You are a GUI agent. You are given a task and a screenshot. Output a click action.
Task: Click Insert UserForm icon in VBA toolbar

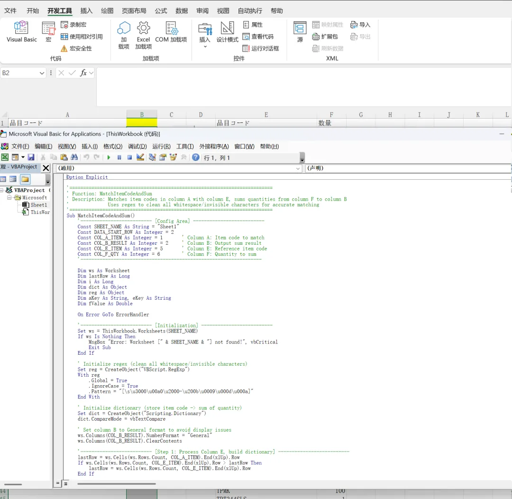[15, 157]
